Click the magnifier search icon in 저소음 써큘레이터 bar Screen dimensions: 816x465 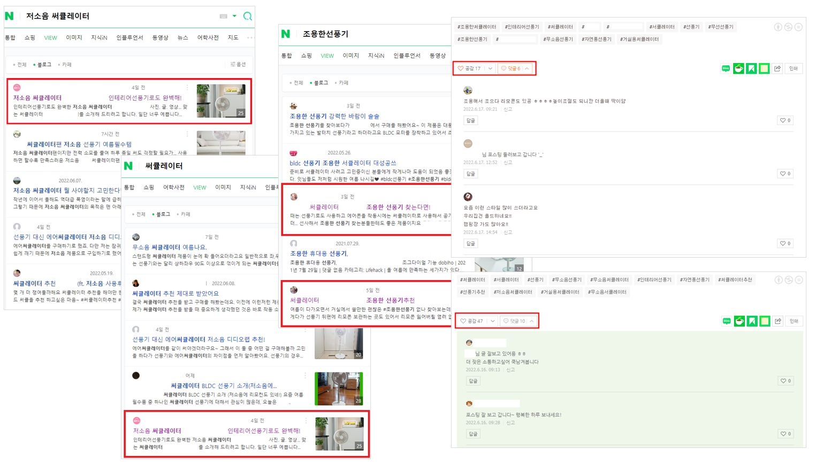click(248, 16)
